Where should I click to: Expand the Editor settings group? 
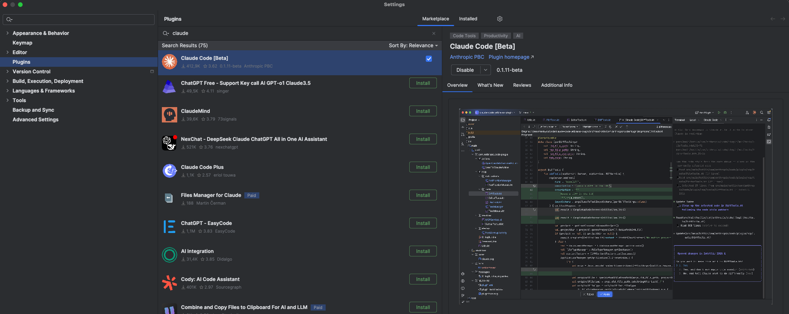click(7, 52)
